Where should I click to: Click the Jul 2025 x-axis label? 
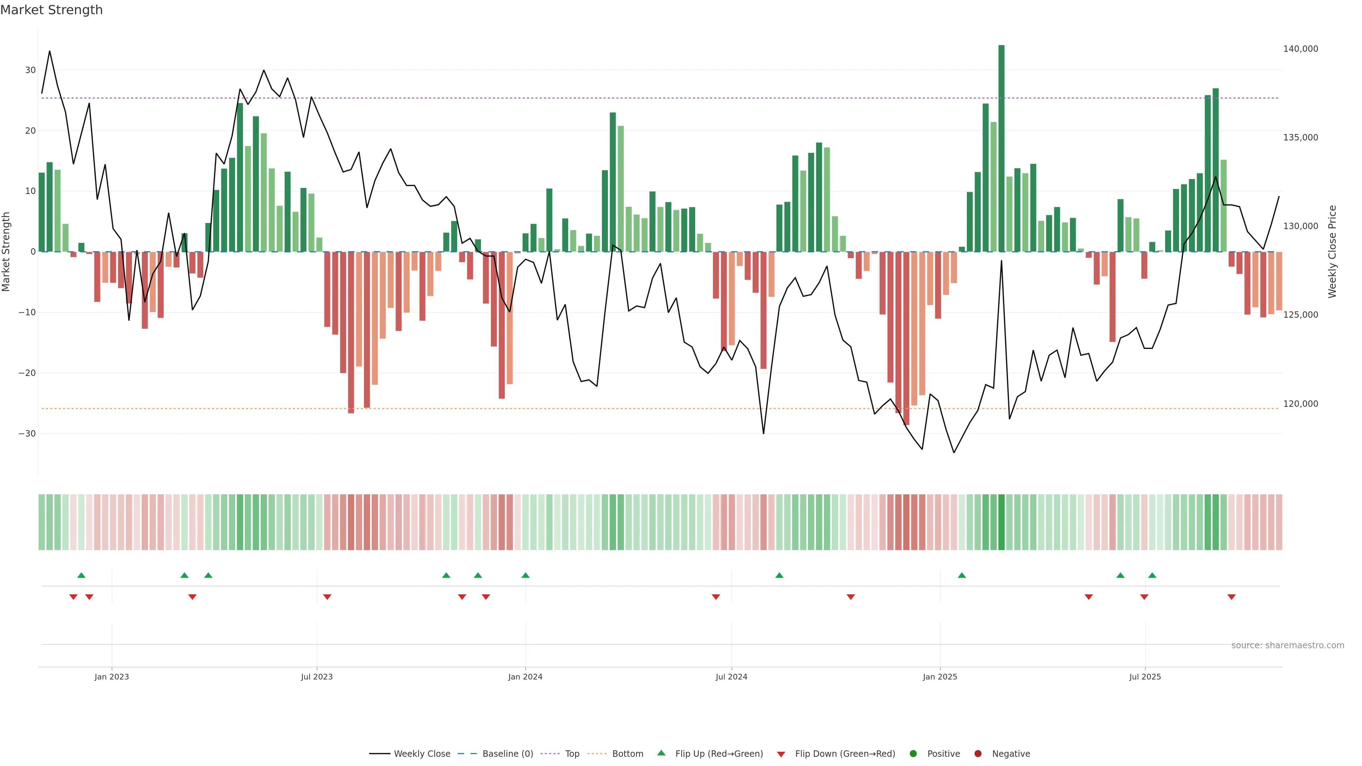tap(1145, 677)
